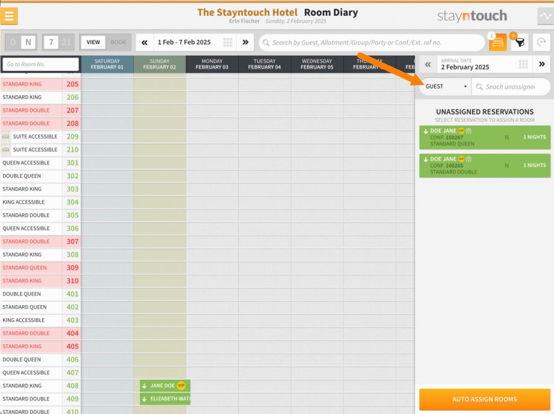Toggle the N night mode option

coord(28,42)
